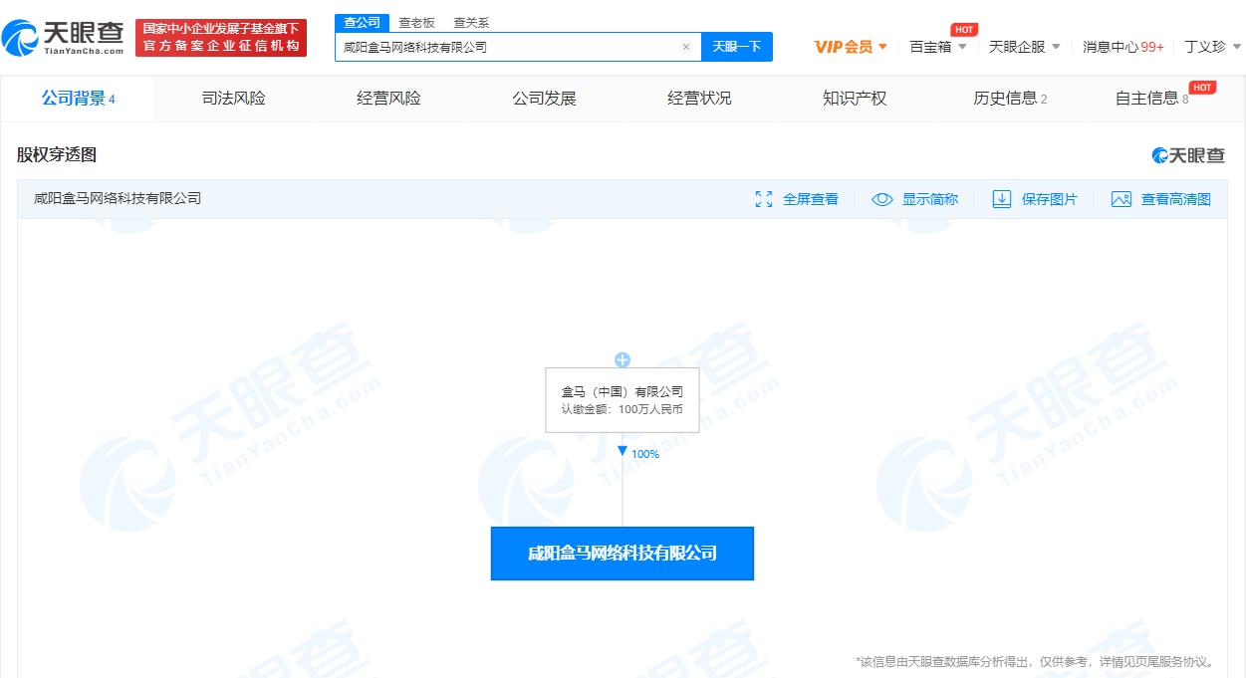Image resolution: width=1246 pixels, height=678 pixels.
Task: Select the 盒马（中国）有限公司 shareholder node
Action: coord(623,400)
